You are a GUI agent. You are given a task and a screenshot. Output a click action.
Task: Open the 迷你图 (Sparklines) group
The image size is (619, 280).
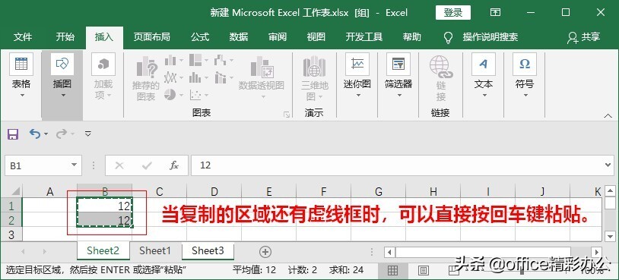click(357, 77)
